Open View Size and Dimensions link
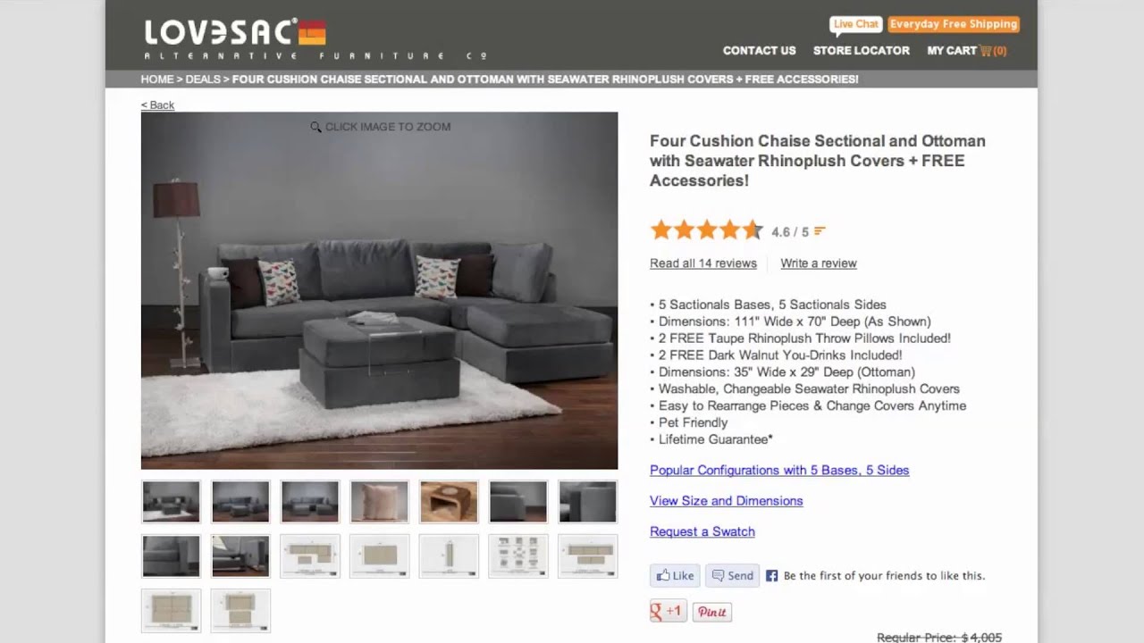 [727, 501]
